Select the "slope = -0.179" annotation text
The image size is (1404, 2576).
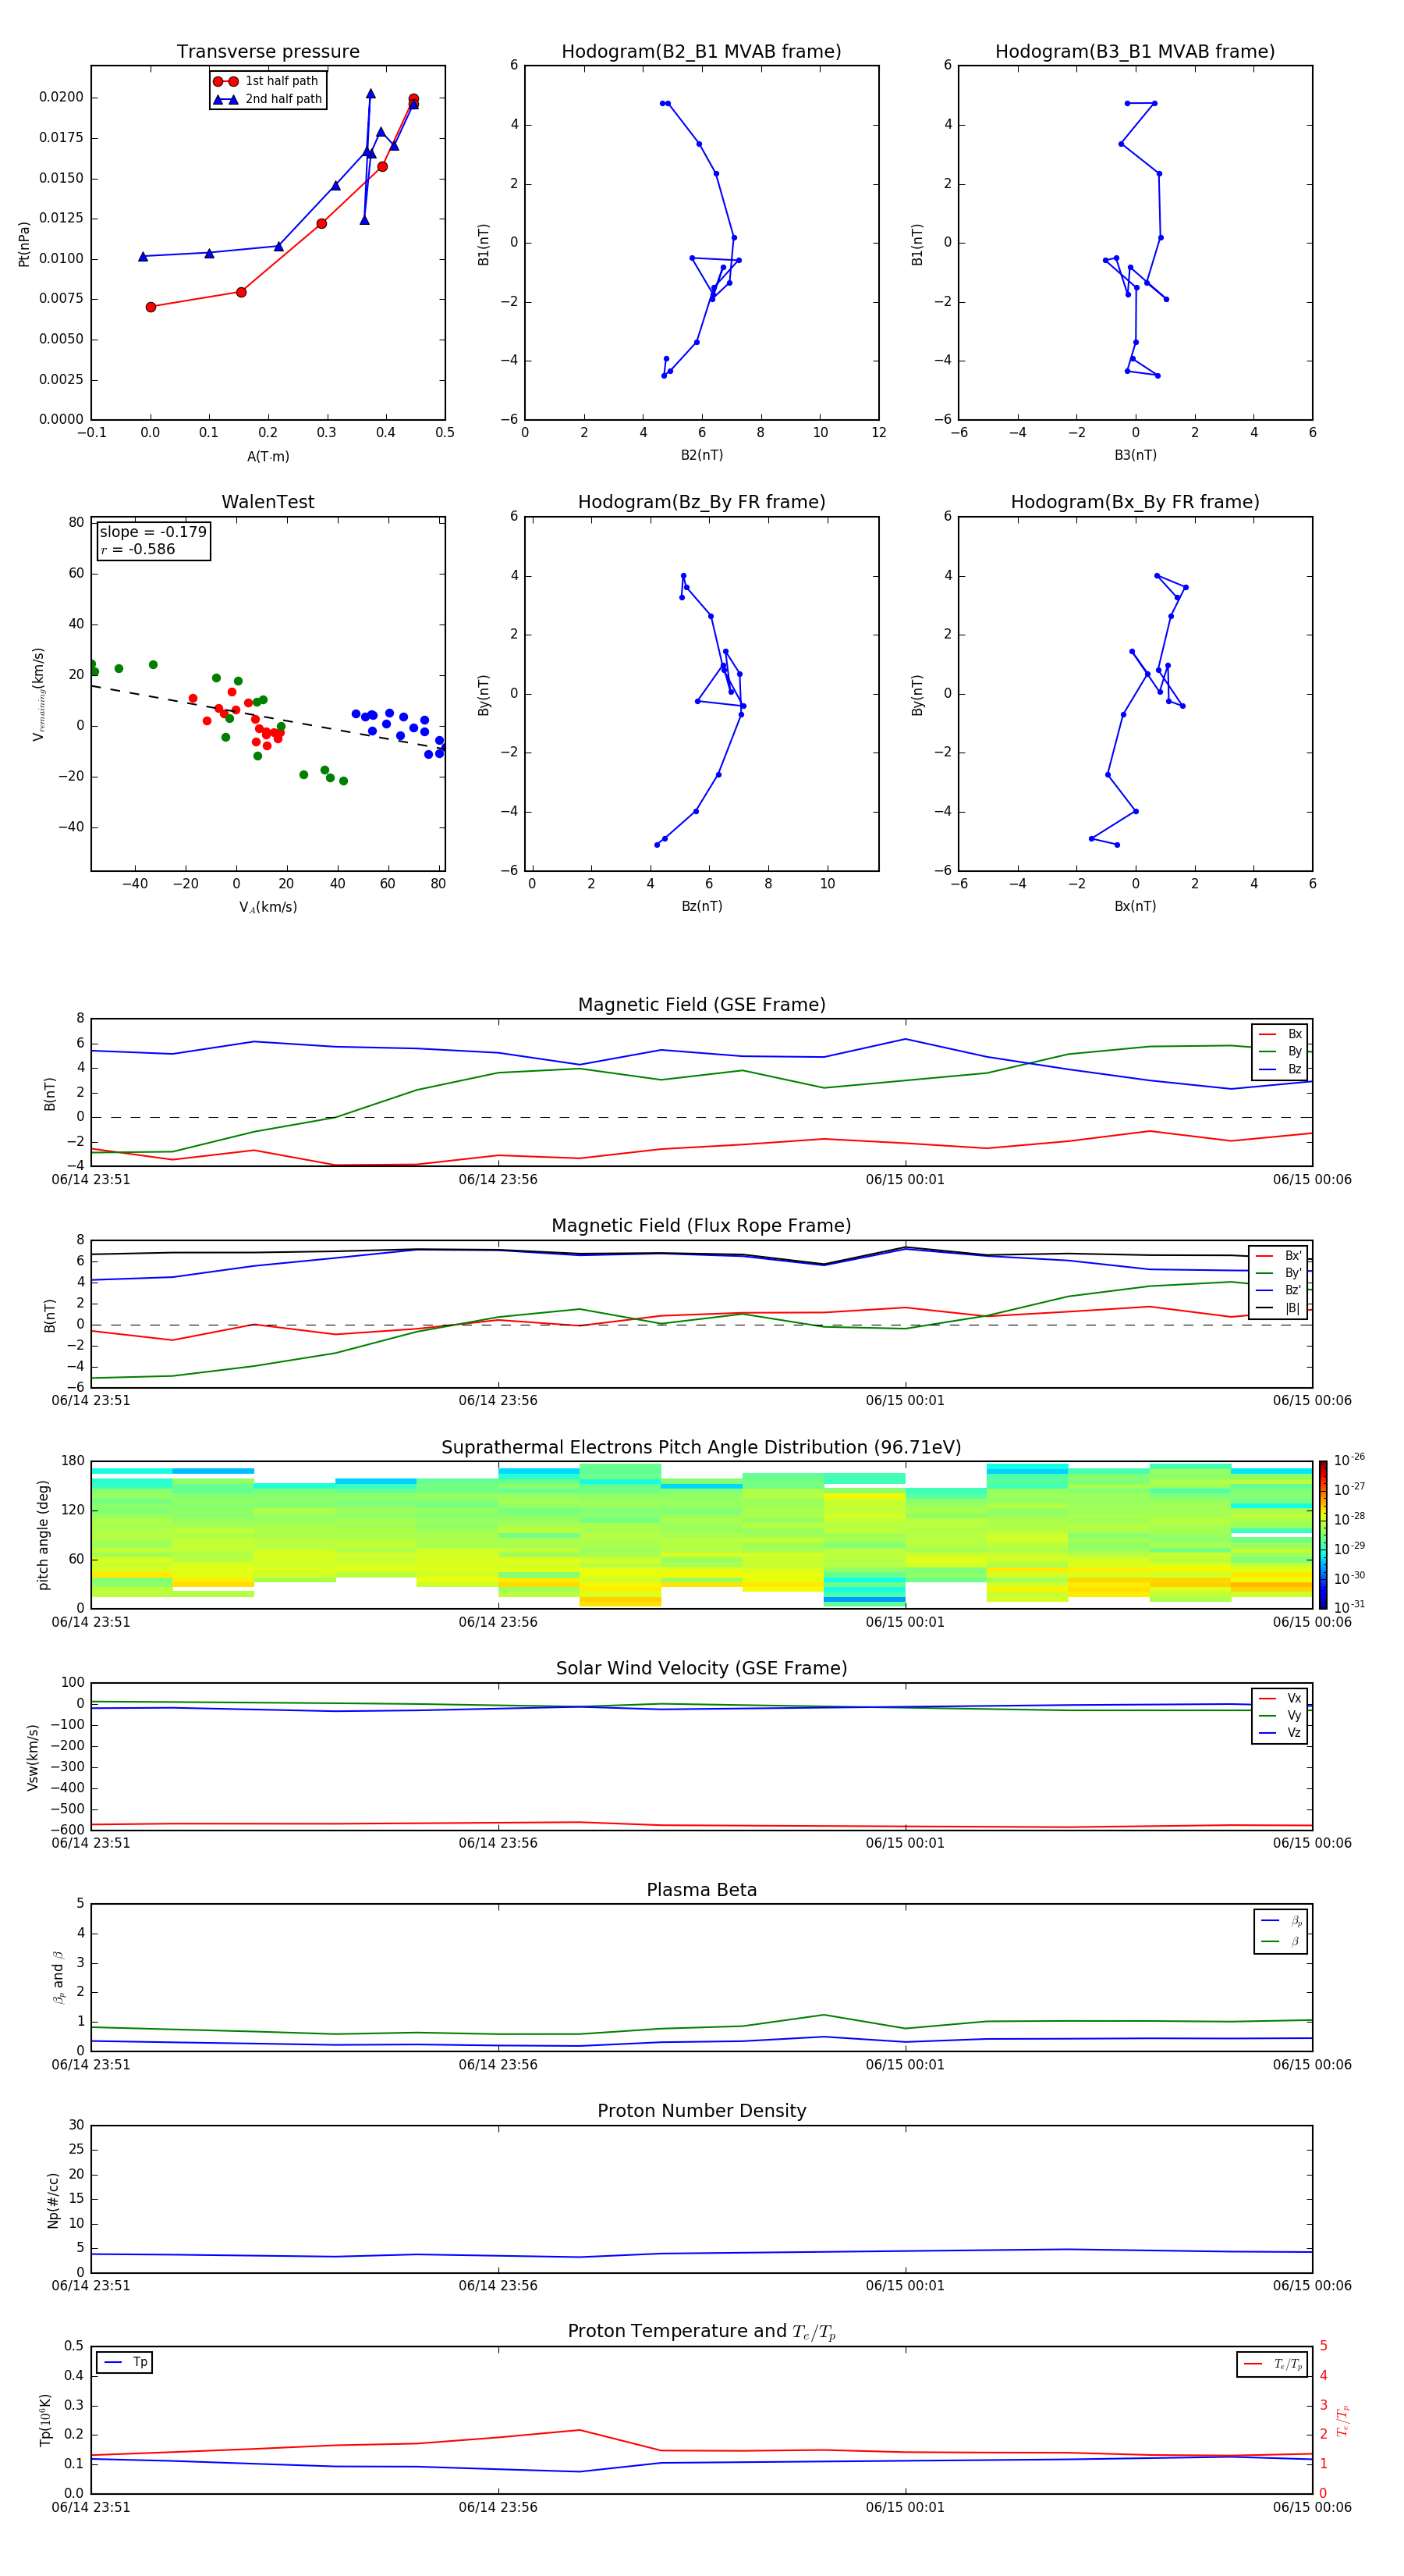(x=153, y=532)
